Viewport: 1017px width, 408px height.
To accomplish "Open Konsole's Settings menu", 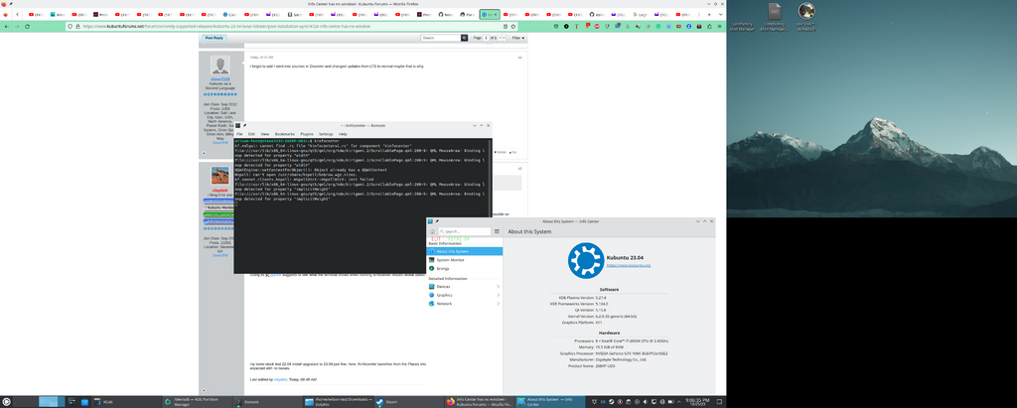I will 326,133.
